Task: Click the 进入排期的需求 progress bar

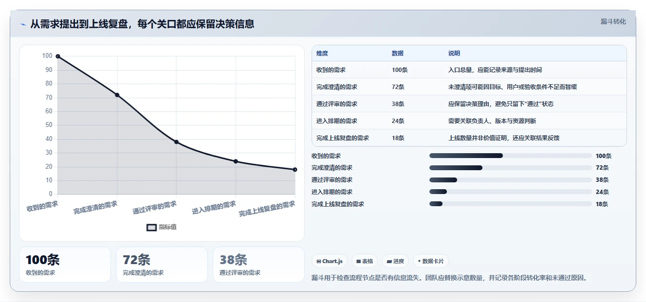Action: (510, 192)
